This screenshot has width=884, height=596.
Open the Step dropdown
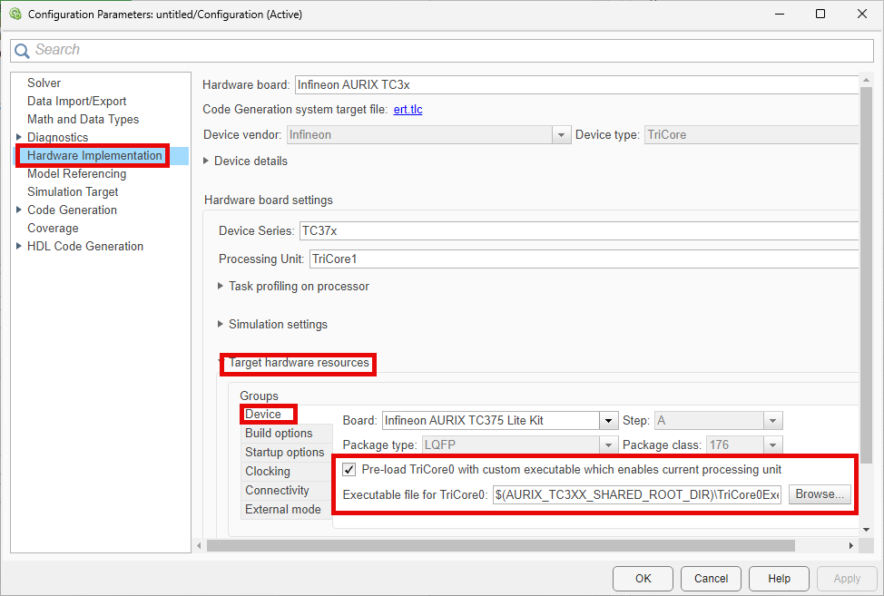772,420
